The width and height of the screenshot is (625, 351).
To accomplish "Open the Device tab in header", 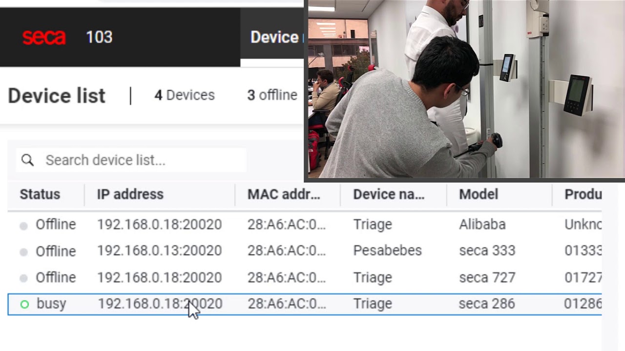I will point(274,37).
